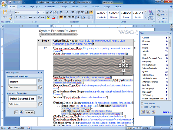Apply Bold formatting
This screenshot has width=173, height=130.
[x=16, y=17]
